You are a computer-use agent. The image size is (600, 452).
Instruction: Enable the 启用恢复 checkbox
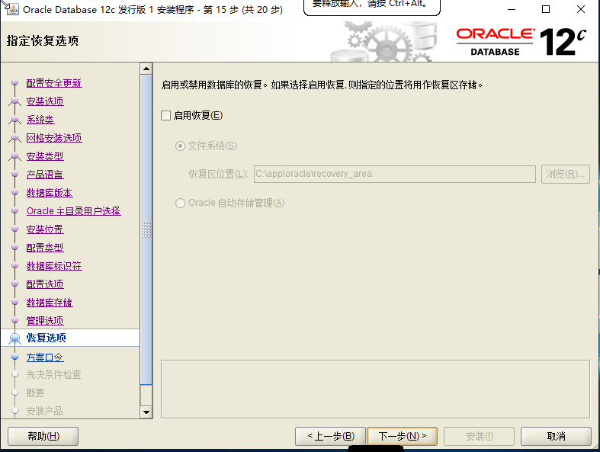click(165, 116)
